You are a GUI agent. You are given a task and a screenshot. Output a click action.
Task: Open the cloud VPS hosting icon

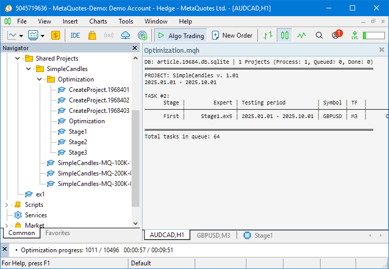click(125, 36)
